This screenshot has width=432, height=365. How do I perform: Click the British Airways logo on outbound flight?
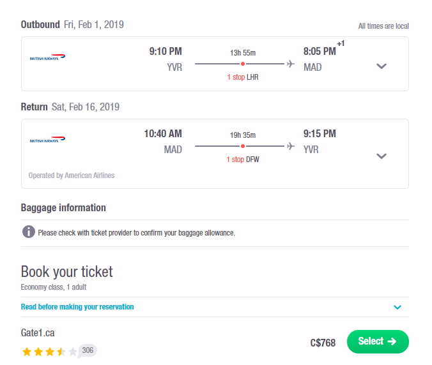coord(47,57)
